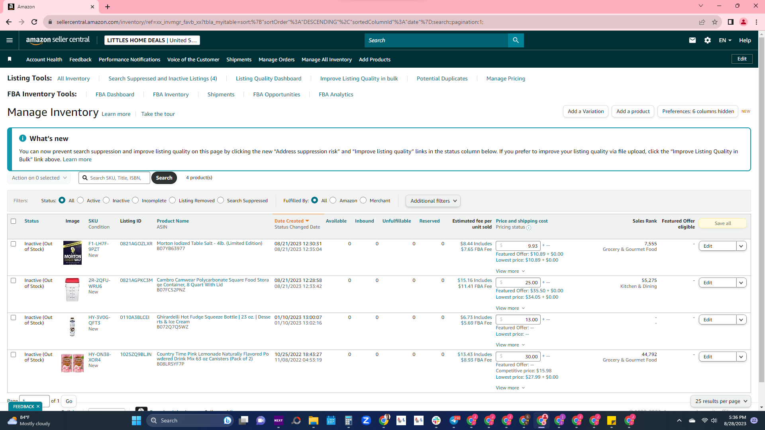Expand View more under Morton Salt pricing
The height and width of the screenshot is (430, 765).
pyautogui.click(x=510, y=271)
